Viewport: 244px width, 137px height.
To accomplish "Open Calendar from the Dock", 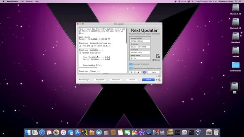I will [49, 132].
